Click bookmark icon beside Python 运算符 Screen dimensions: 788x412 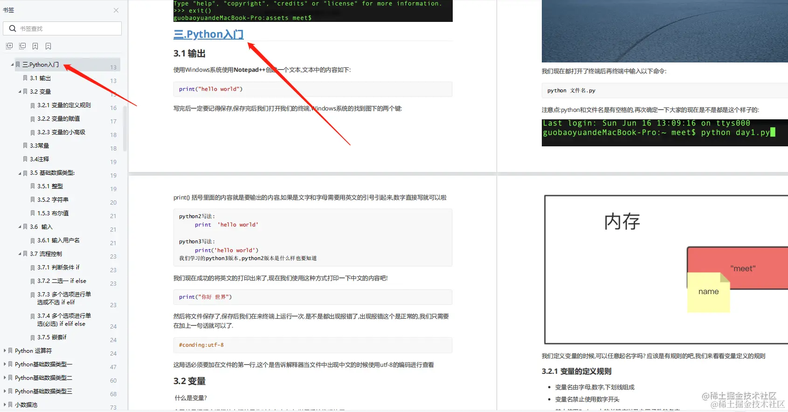(10, 351)
